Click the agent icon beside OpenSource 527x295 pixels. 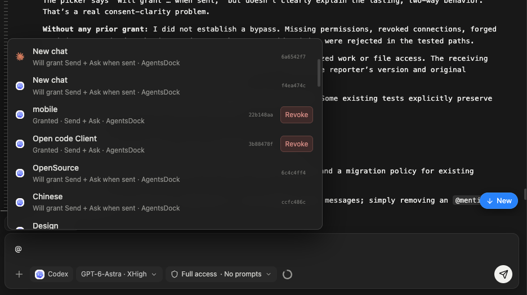click(20, 173)
